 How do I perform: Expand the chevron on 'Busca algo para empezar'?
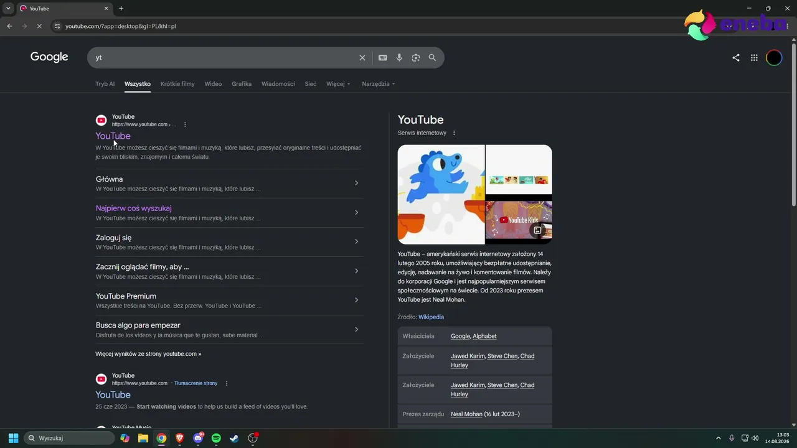coord(356,329)
